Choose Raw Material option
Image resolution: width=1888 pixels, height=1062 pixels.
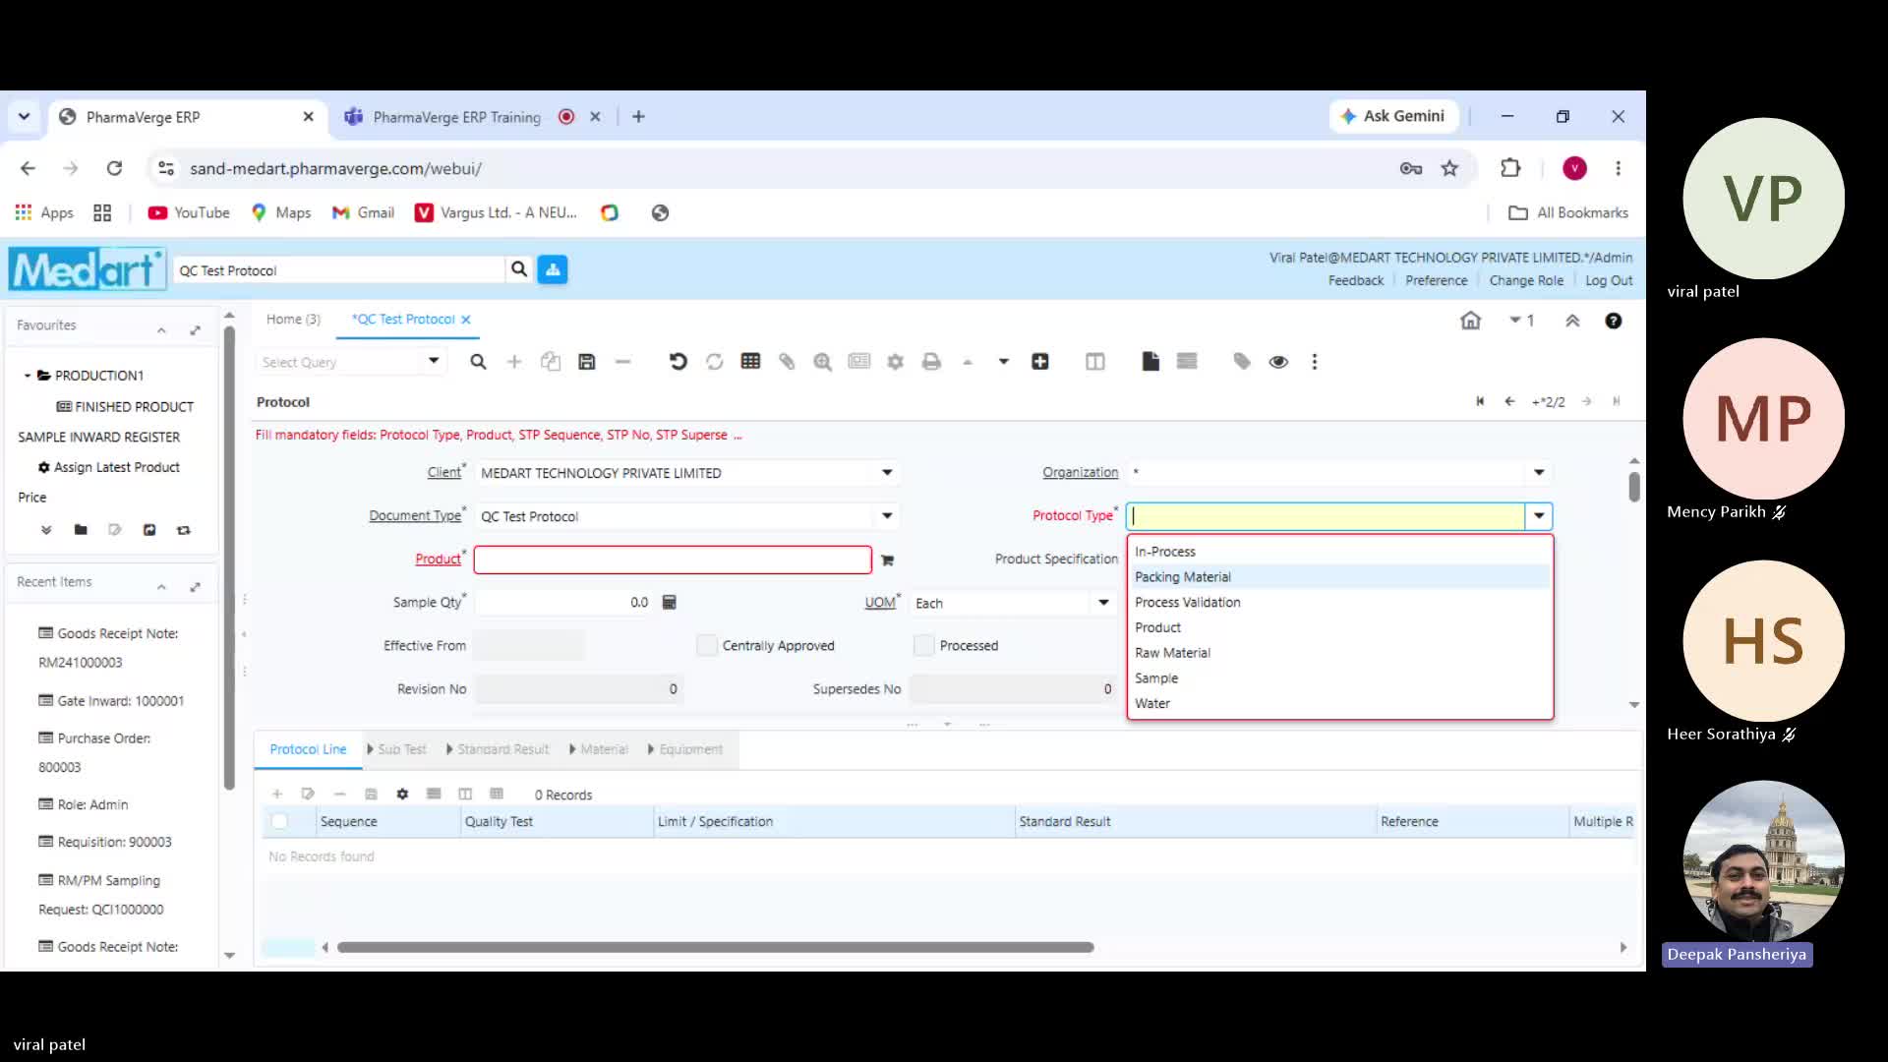click(1339, 653)
